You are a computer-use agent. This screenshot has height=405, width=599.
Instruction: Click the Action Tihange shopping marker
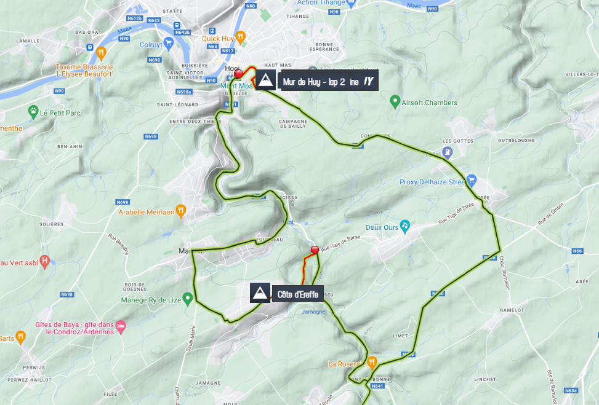click(352, 2)
